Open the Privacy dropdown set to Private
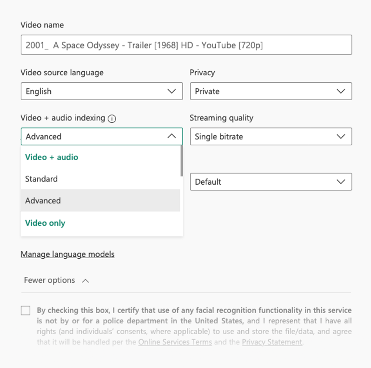The width and height of the screenshot is (371, 368). [x=271, y=91]
